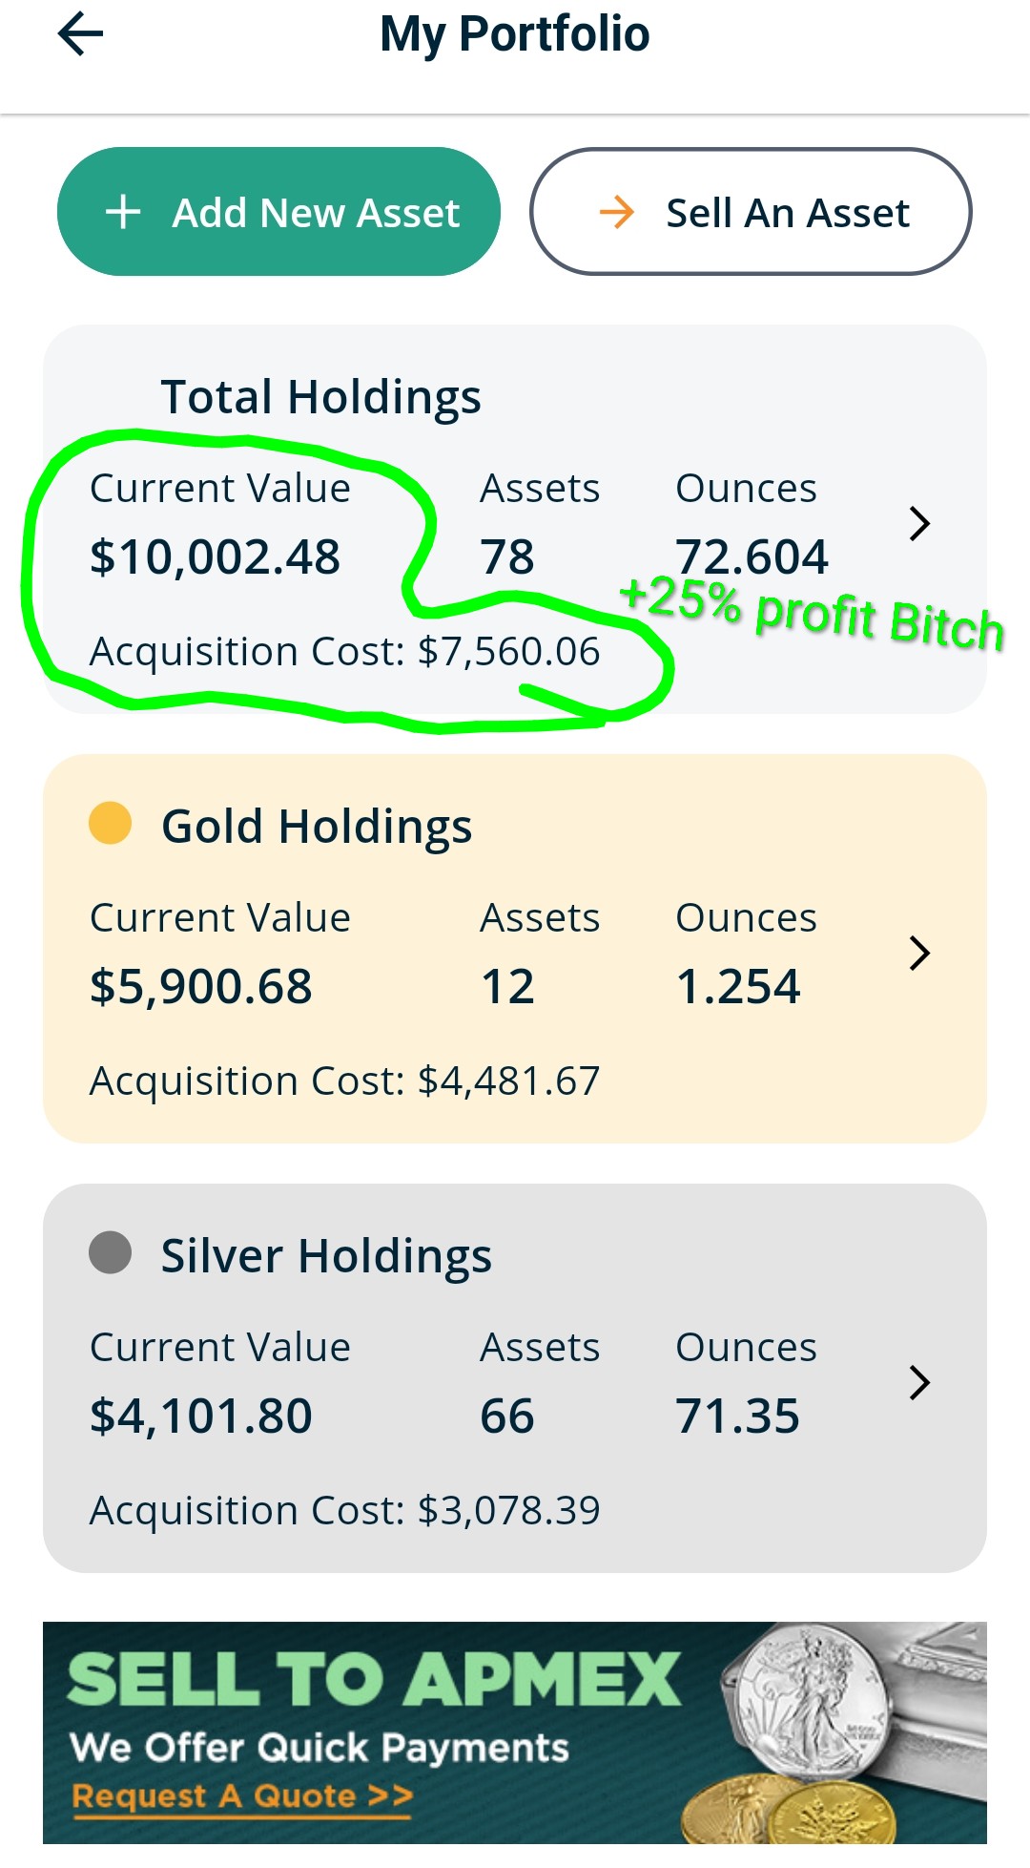Screen dimensions: 1030x1868
Task: Tap the total current value $10,002.48
Action: (215, 557)
